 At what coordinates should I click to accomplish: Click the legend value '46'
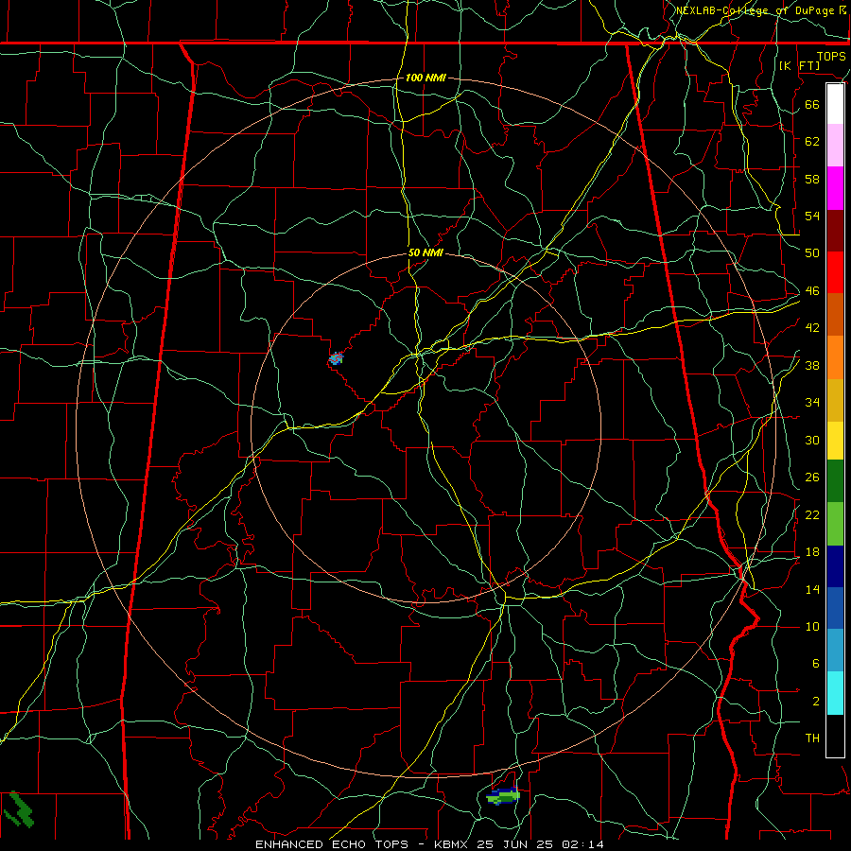[812, 291]
